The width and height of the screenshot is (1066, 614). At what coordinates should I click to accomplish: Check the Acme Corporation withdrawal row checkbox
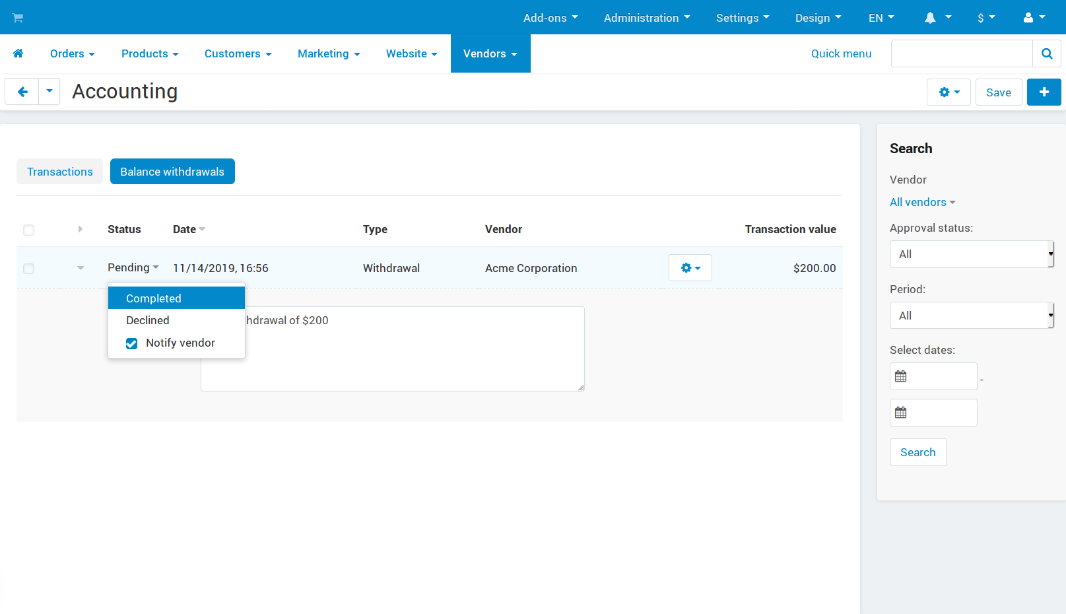(28, 269)
